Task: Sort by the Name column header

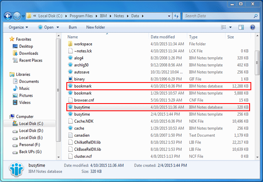Action: click(72, 37)
